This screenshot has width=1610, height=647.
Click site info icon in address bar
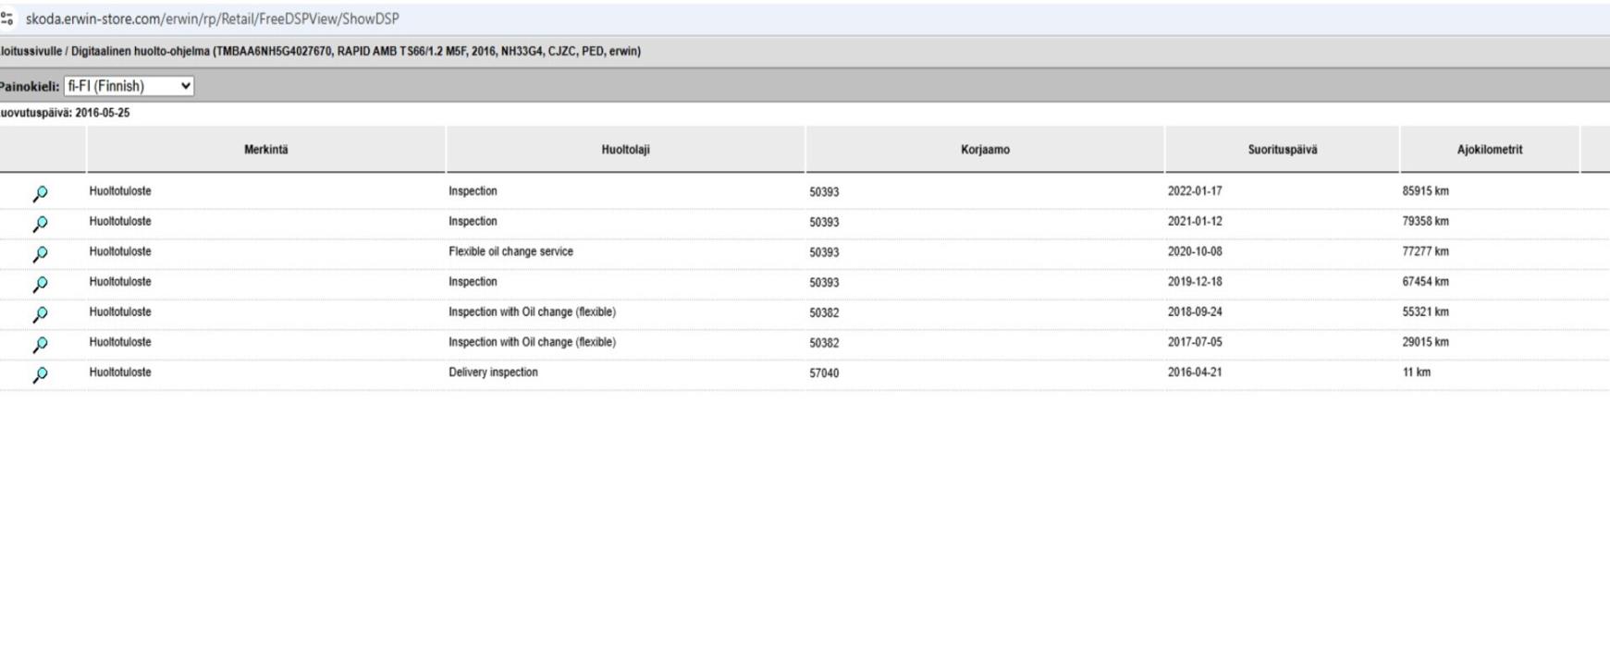(8, 18)
